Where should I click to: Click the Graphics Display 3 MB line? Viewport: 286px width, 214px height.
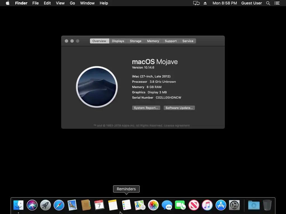pyautogui.click(x=149, y=92)
